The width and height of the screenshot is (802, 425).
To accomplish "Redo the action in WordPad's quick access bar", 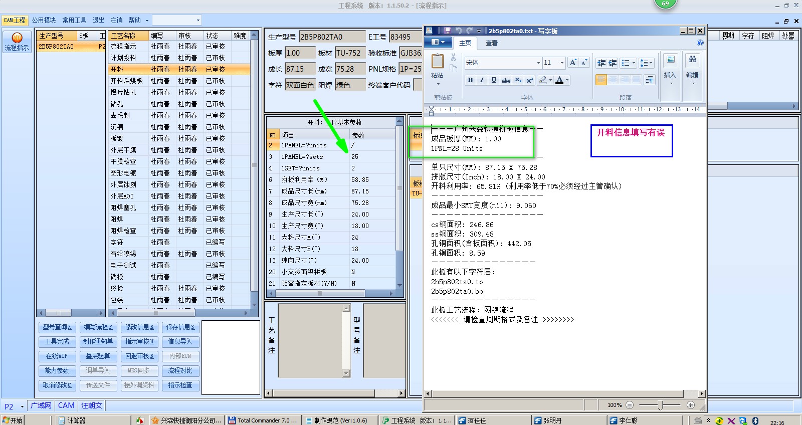I will (x=469, y=31).
